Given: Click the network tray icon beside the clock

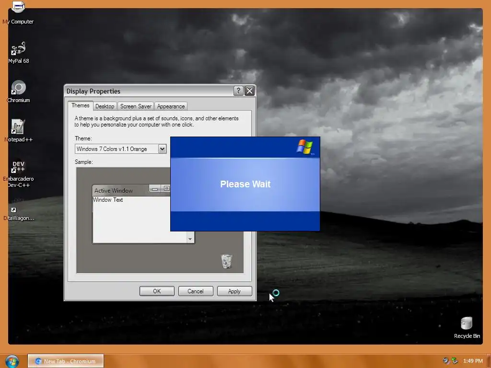Looking at the screenshot, I should coord(455,361).
